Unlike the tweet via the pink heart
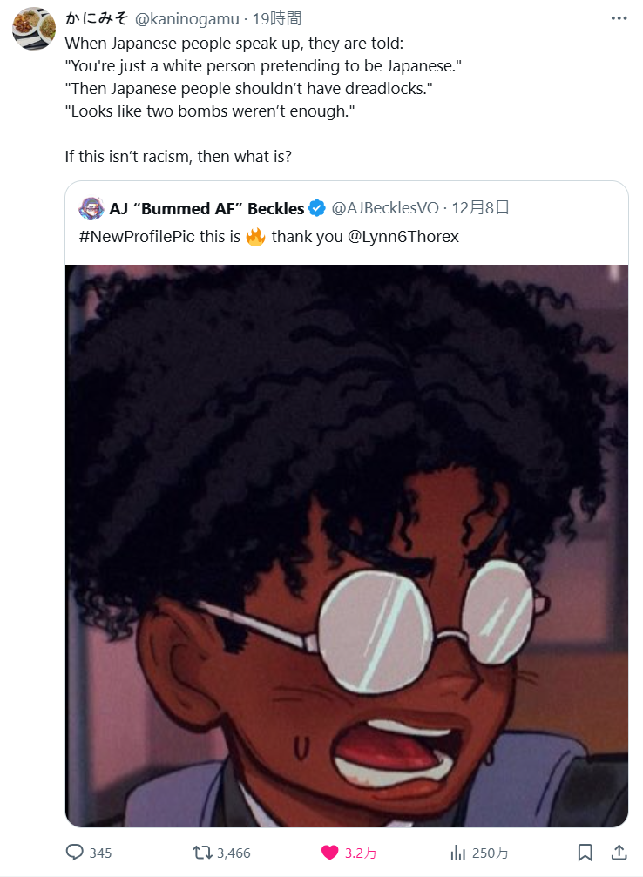 (330, 852)
